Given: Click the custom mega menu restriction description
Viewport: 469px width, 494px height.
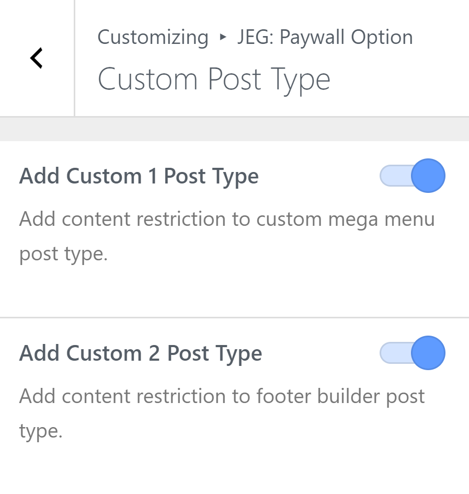Looking at the screenshot, I should tap(227, 219).
